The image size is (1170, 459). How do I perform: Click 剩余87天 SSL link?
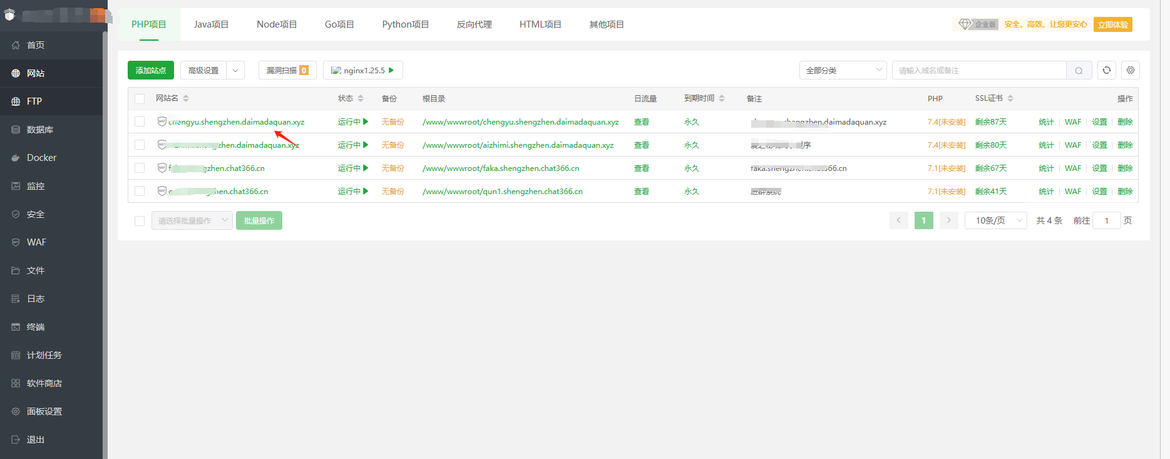991,121
